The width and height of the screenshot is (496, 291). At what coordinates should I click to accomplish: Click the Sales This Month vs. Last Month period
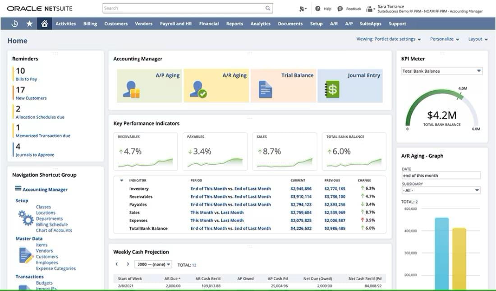pos(217,212)
